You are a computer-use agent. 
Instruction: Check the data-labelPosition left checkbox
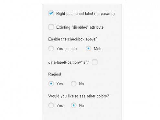(95, 62)
